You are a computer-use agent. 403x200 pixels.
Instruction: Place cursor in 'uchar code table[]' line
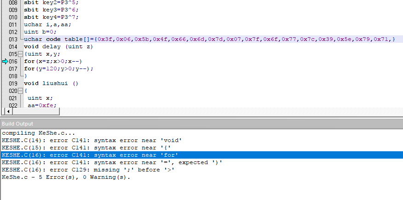coord(209,39)
